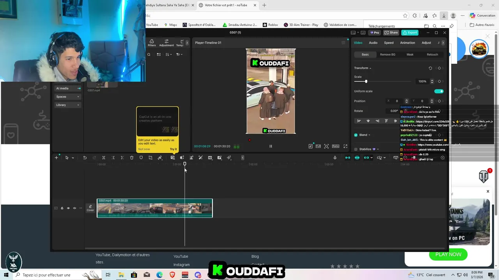Select the Mask subtab
Image resolution: width=499 pixels, height=280 pixels.
410,54
